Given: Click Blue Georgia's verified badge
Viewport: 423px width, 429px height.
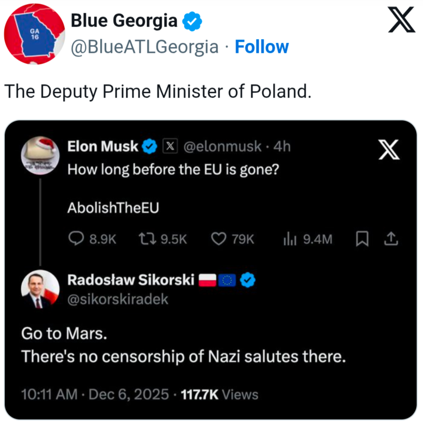Looking at the screenshot, I should (x=192, y=22).
